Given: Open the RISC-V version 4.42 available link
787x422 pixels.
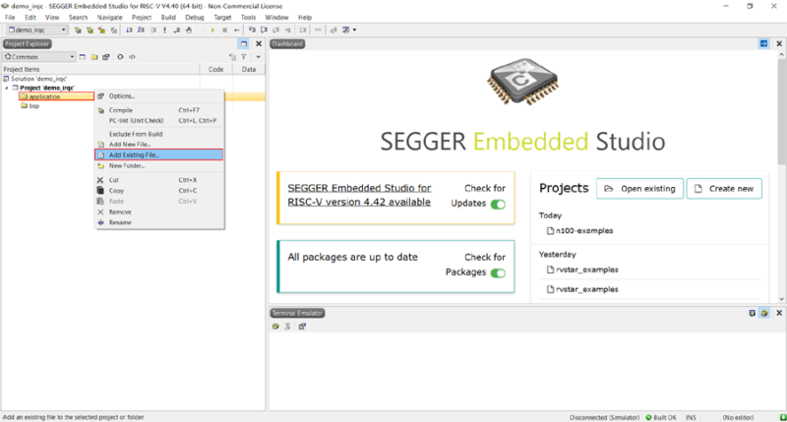Looking at the screenshot, I should (x=358, y=195).
